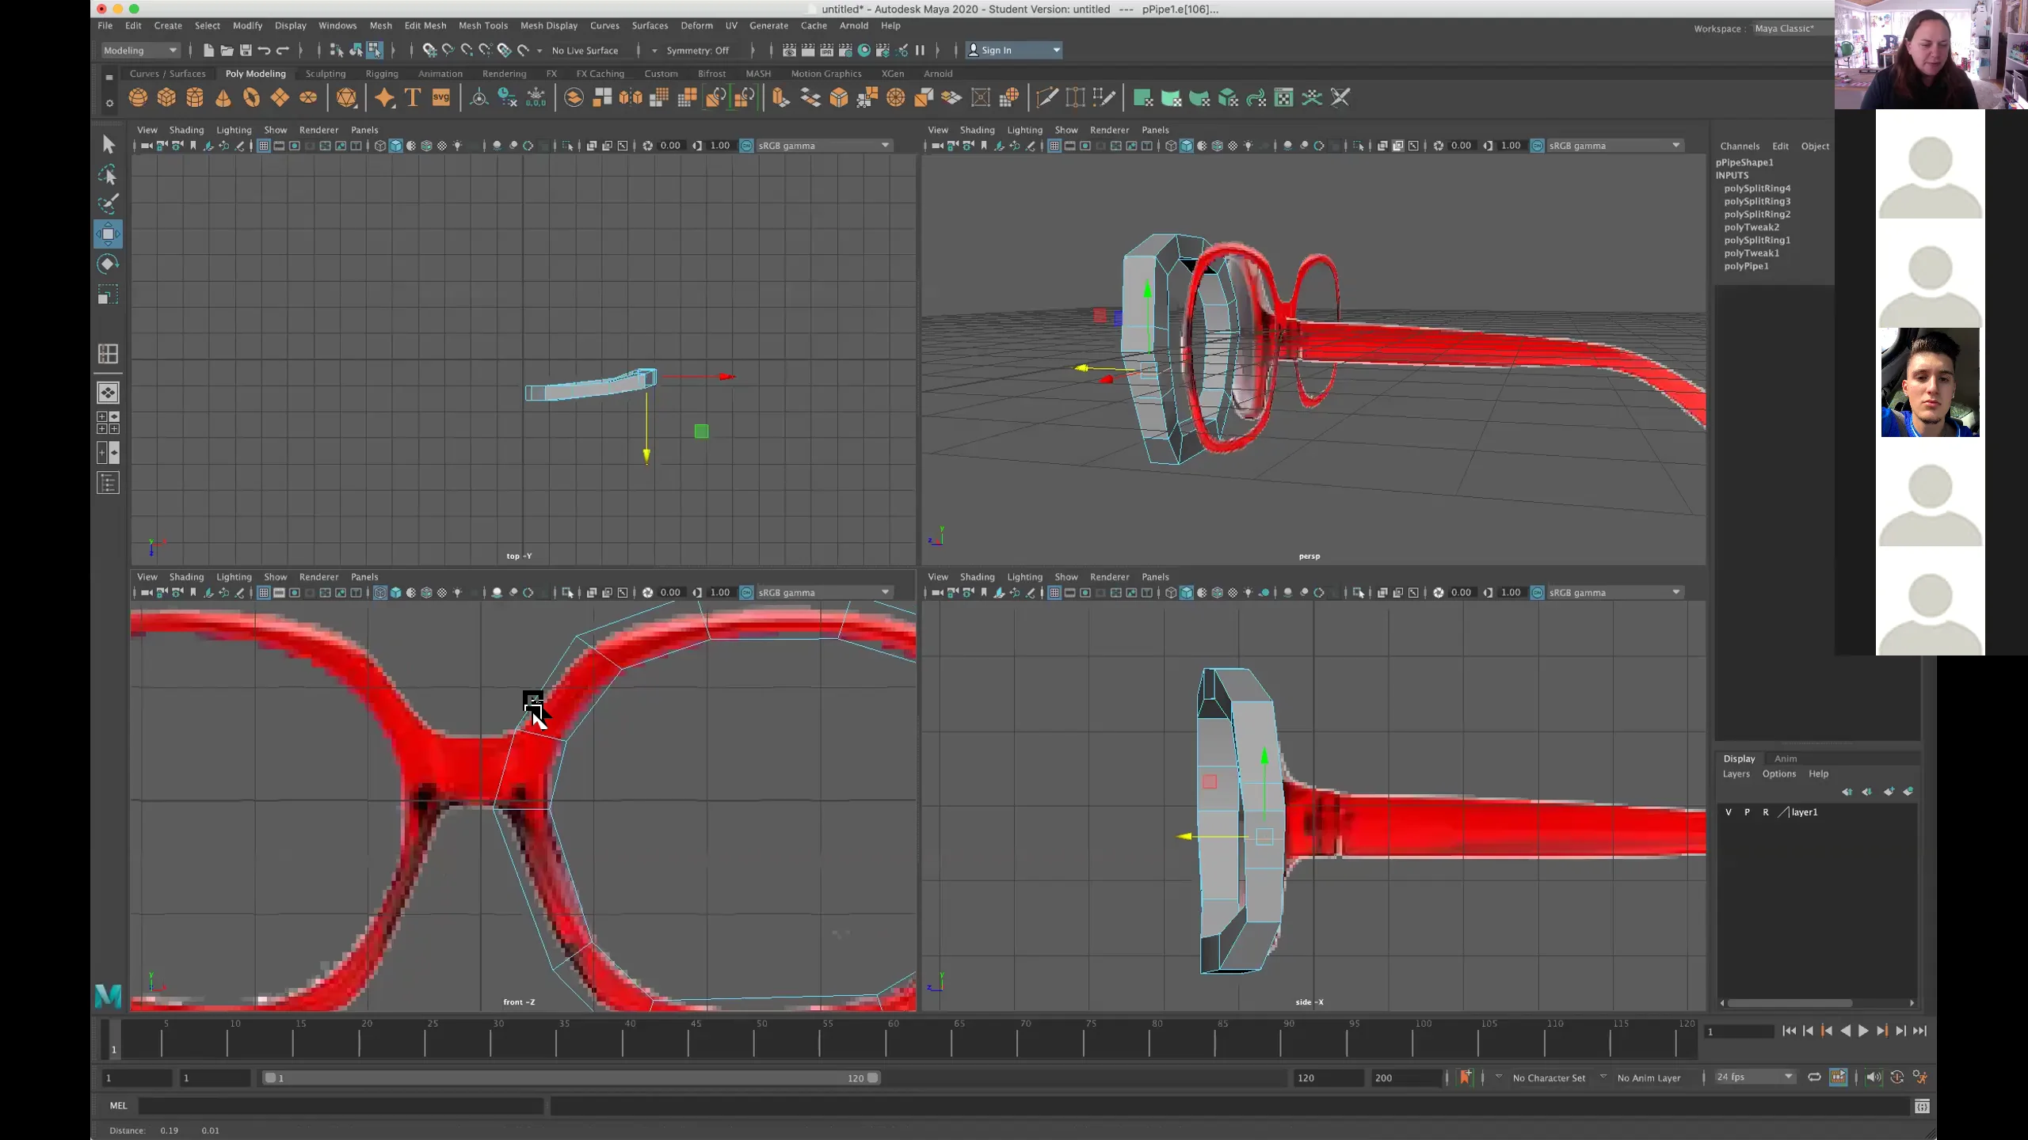Open sRGB gamma dropdown in top viewport

coord(824,146)
